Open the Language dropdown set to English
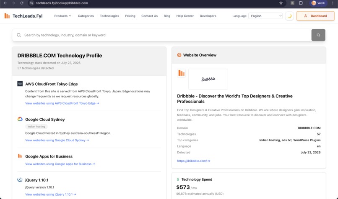338x199 pixels. coord(265,16)
